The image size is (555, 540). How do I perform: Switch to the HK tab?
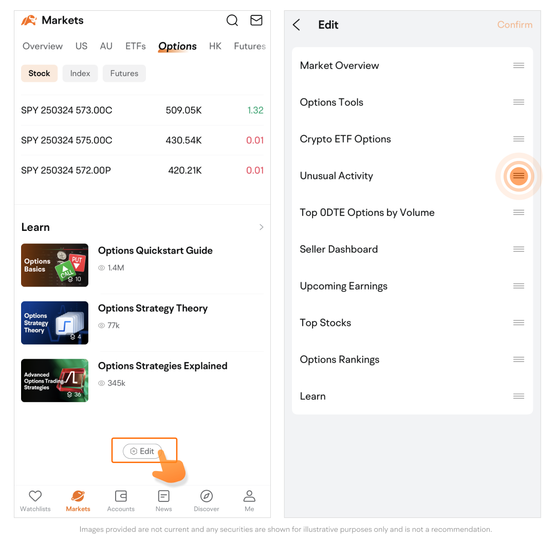pyautogui.click(x=215, y=46)
